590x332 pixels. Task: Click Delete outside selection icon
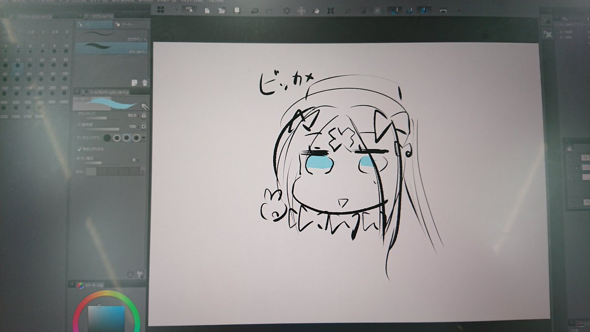pos(301,10)
